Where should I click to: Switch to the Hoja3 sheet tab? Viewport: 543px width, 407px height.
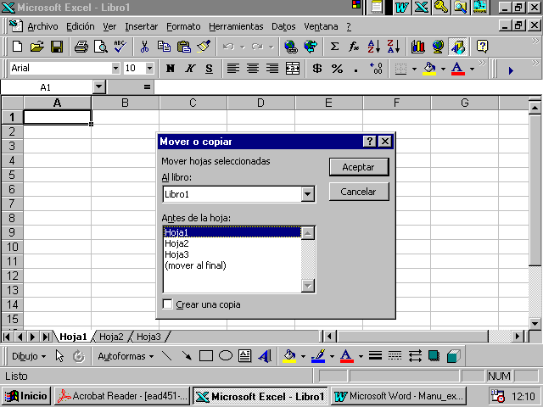pos(148,337)
